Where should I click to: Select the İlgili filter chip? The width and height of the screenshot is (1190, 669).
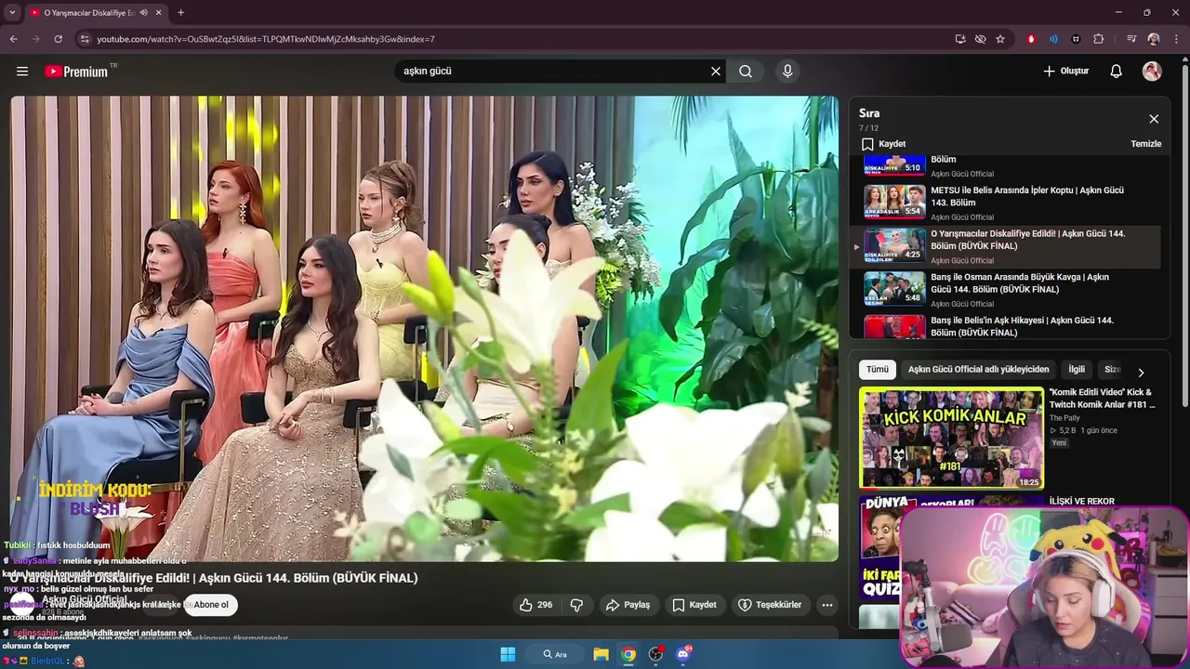coord(1077,369)
